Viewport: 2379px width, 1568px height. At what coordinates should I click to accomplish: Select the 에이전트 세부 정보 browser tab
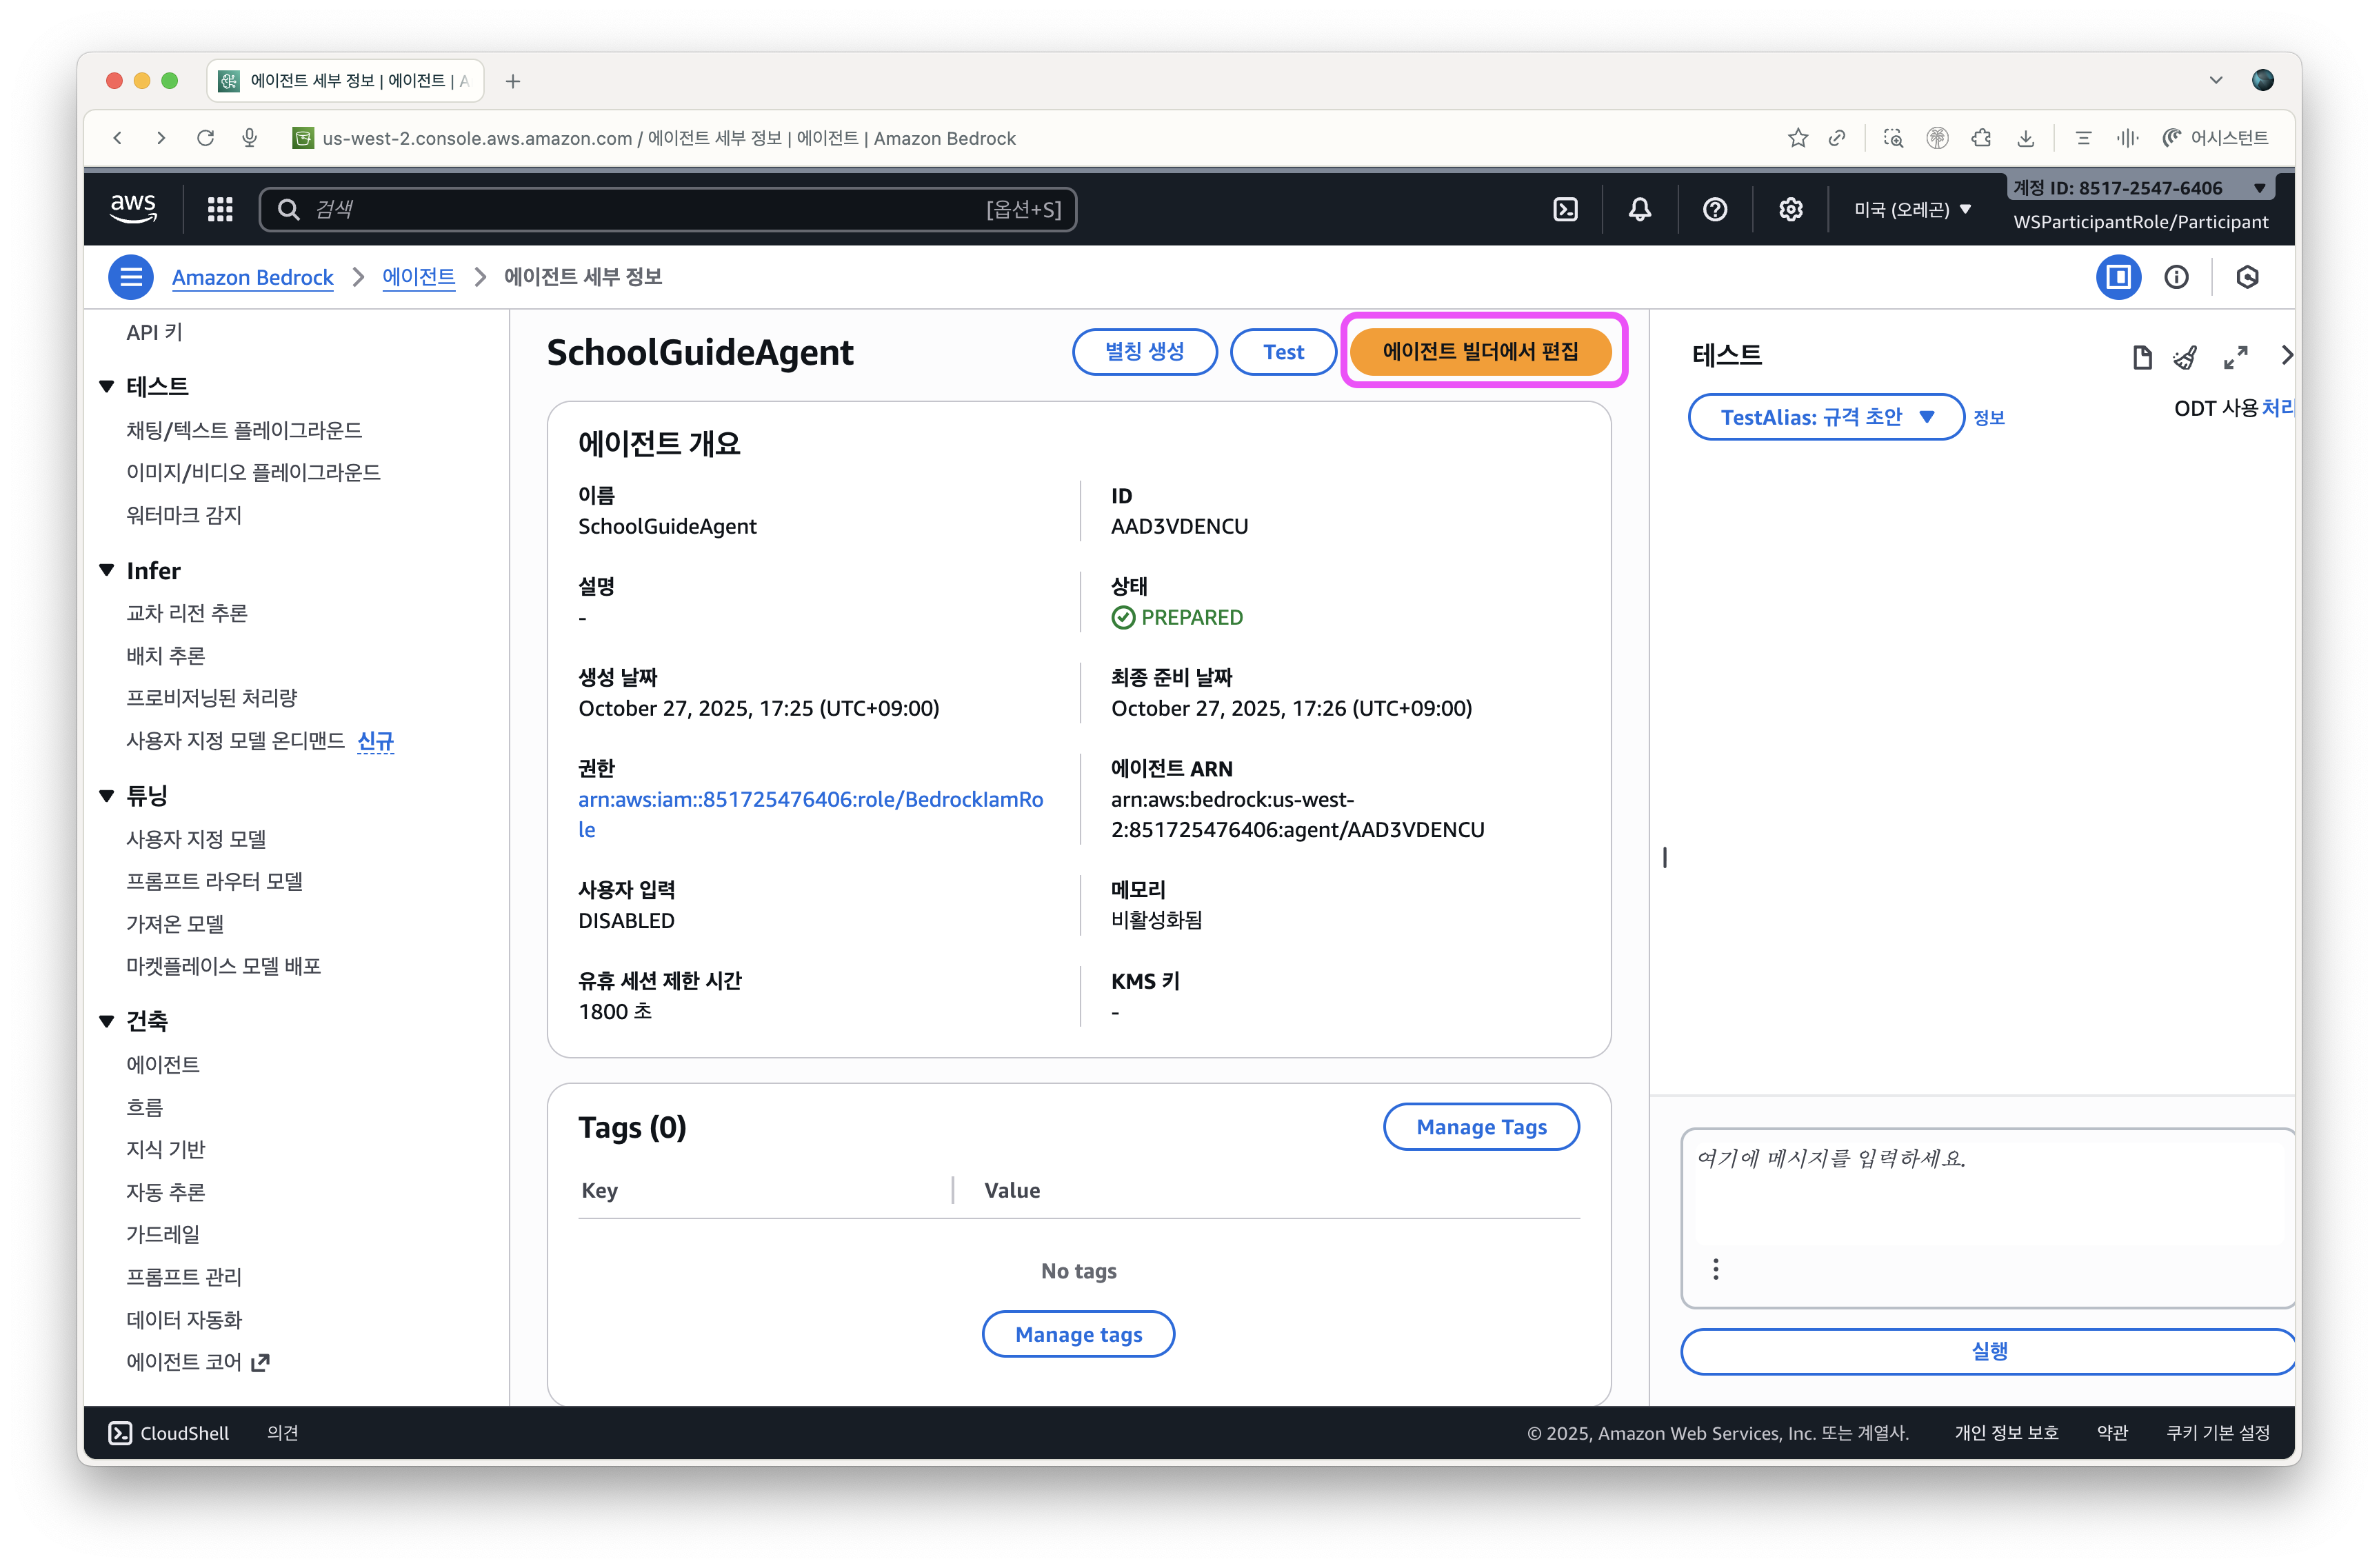(346, 81)
